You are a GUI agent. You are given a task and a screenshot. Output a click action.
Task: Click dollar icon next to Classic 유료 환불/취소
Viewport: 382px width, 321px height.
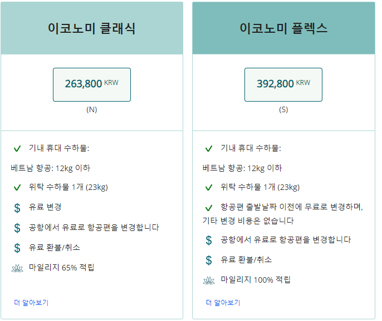17,248
